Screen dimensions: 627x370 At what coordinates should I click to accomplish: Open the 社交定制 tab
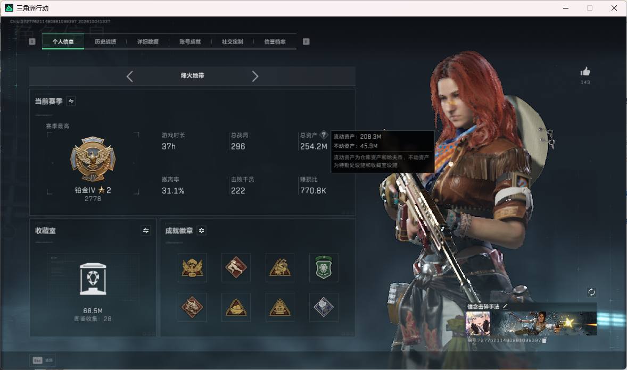232,41
